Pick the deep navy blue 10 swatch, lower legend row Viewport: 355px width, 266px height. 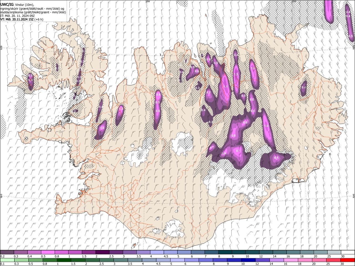[x=248, y=260]
